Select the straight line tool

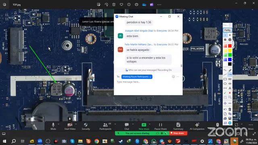(x=225, y=75)
